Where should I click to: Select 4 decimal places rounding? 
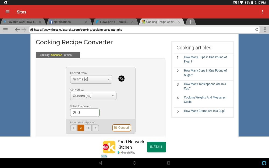pos(95,128)
